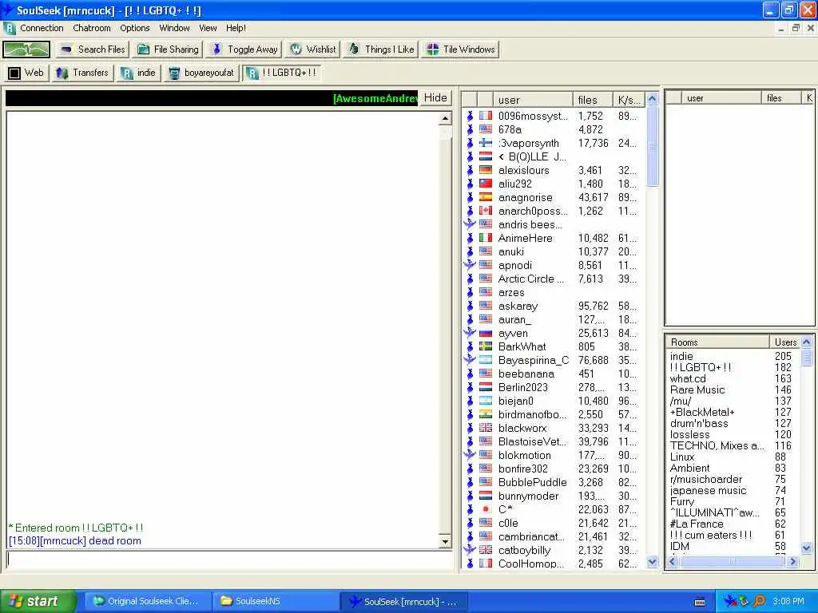Click the chat message input field
818x613 pixels.
tap(228, 560)
